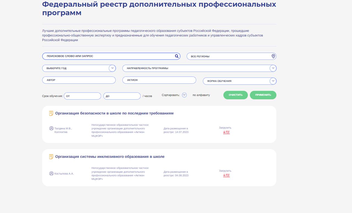Download PDF for inclusive education program

click(226, 175)
